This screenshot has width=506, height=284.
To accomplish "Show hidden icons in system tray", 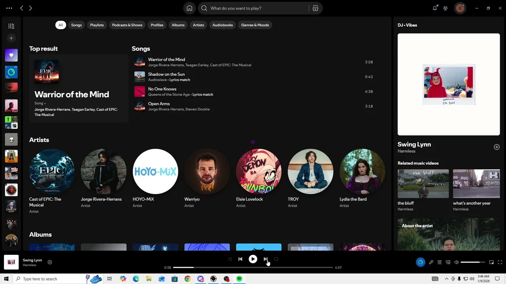I will pos(447,279).
